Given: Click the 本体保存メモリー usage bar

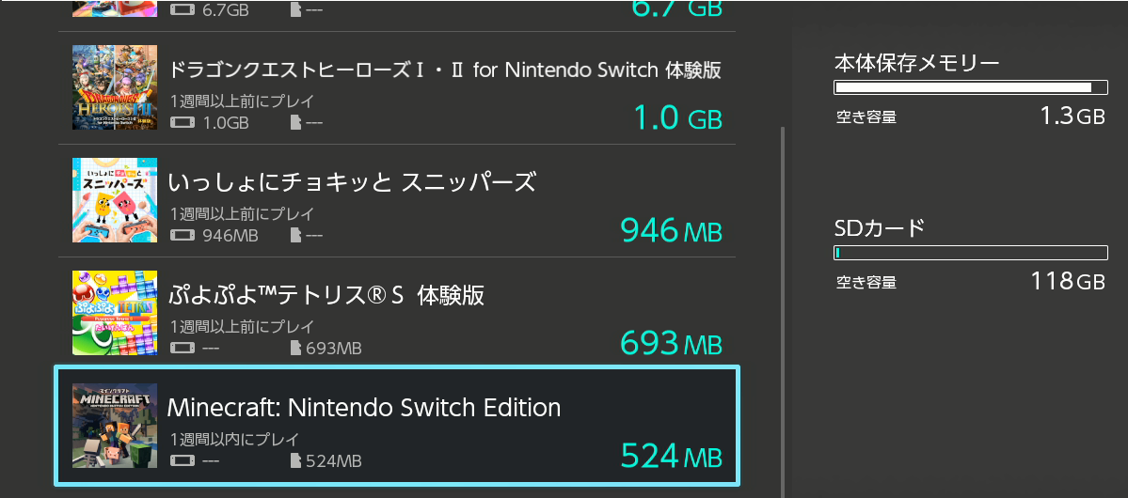Looking at the screenshot, I should tap(970, 87).
